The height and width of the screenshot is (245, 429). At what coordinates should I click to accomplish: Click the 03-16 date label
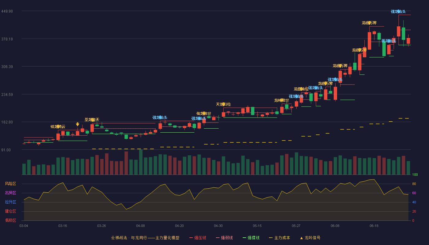pos(63,226)
